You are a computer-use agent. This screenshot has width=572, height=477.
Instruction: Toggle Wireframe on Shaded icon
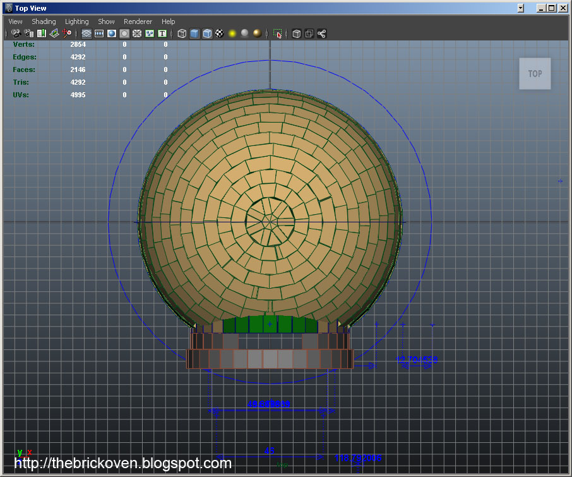207,33
